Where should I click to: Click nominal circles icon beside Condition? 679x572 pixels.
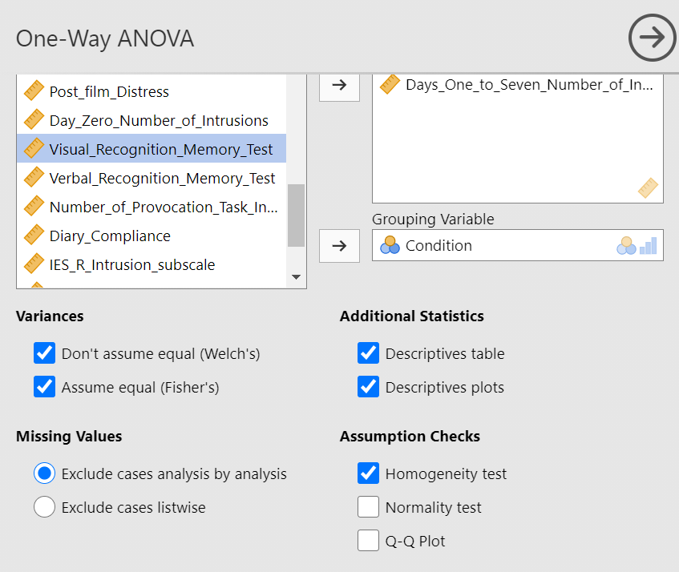(390, 245)
